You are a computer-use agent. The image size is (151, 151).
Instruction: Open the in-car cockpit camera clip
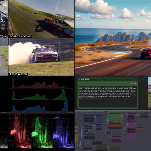pyautogui.click(x=4, y=19)
